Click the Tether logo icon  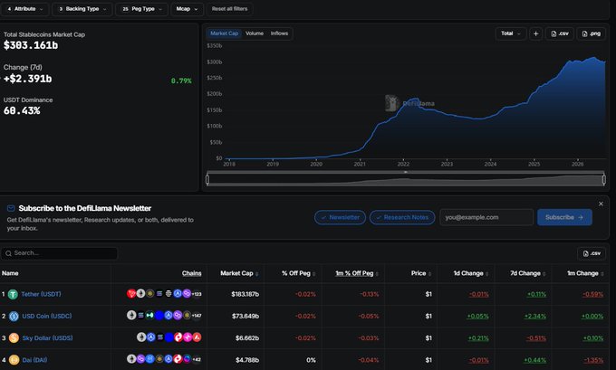tap(13, 294)
